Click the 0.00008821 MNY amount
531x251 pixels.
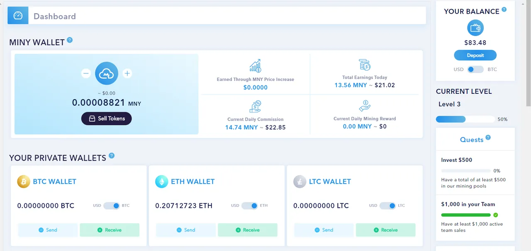[x=107, y=102]
